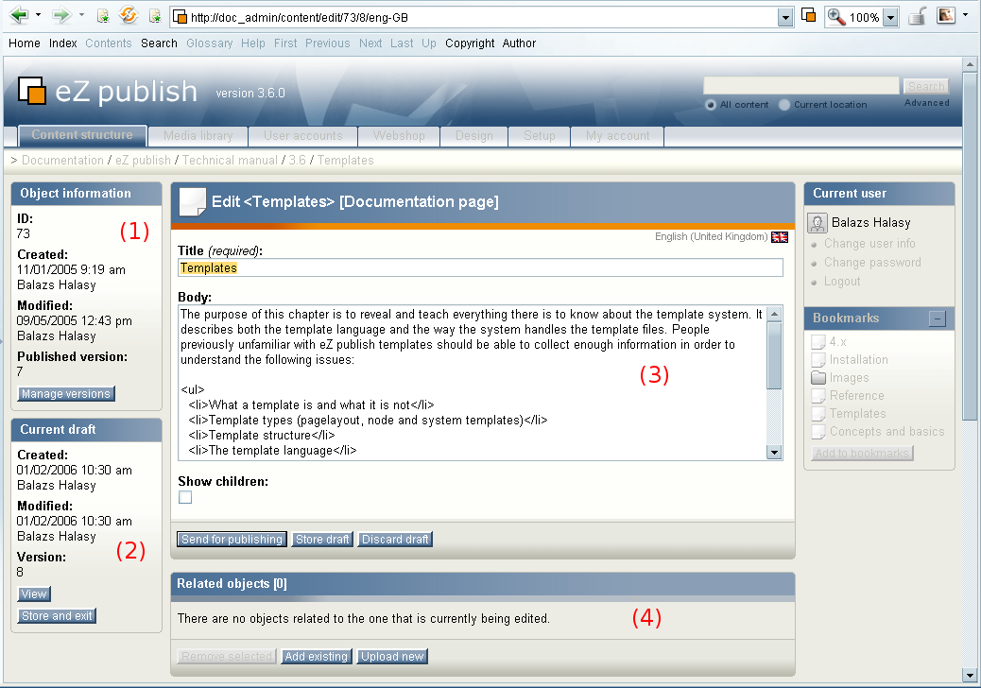The image size is (981, 688).
Task: Click the browser back arrow
Action: [x=20, y=15]
